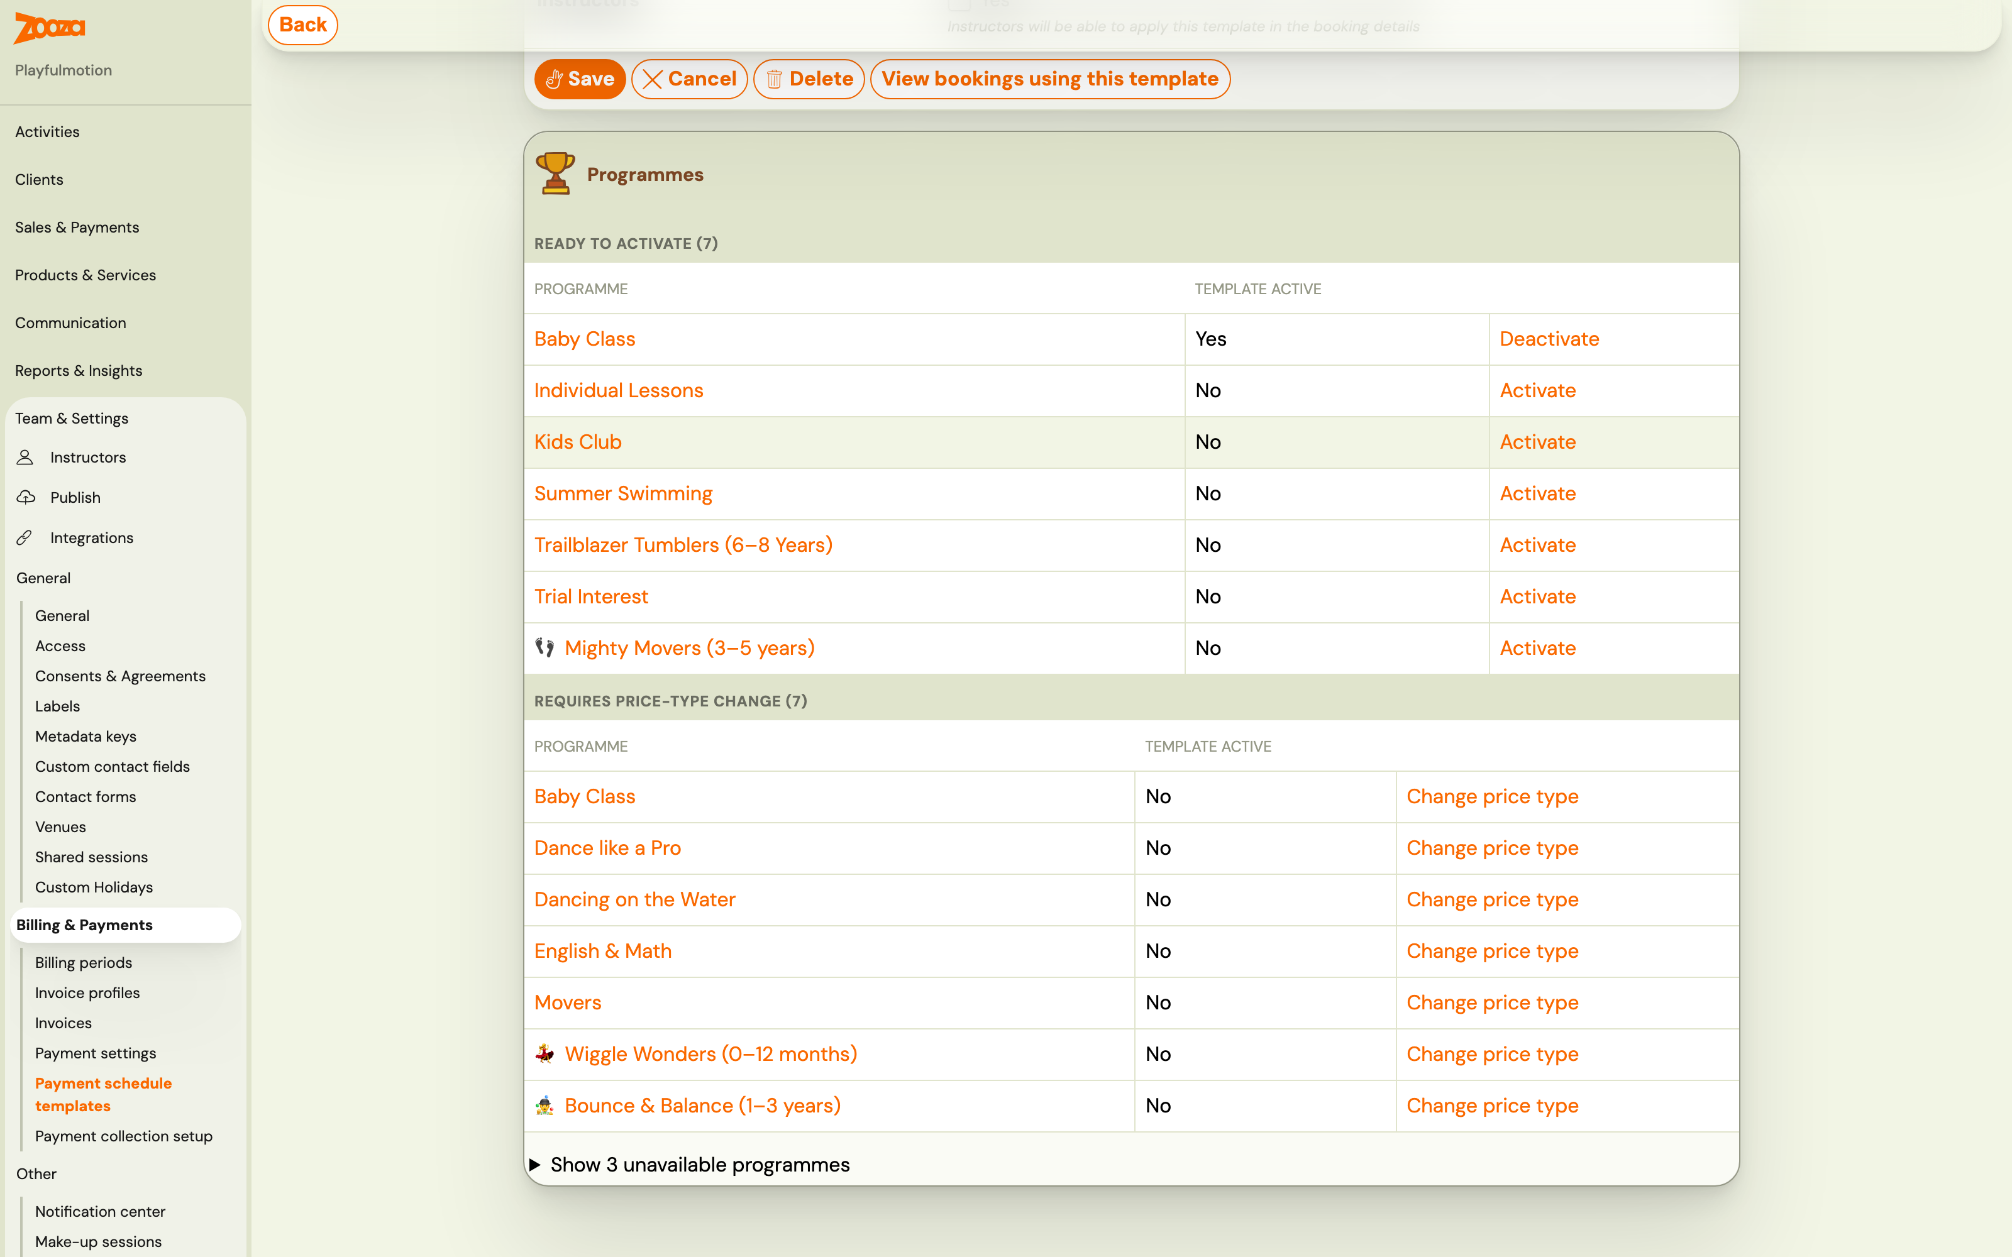Open the Clients menu
This screenshot has height=1257, width=2012.
tap(39, 180)
